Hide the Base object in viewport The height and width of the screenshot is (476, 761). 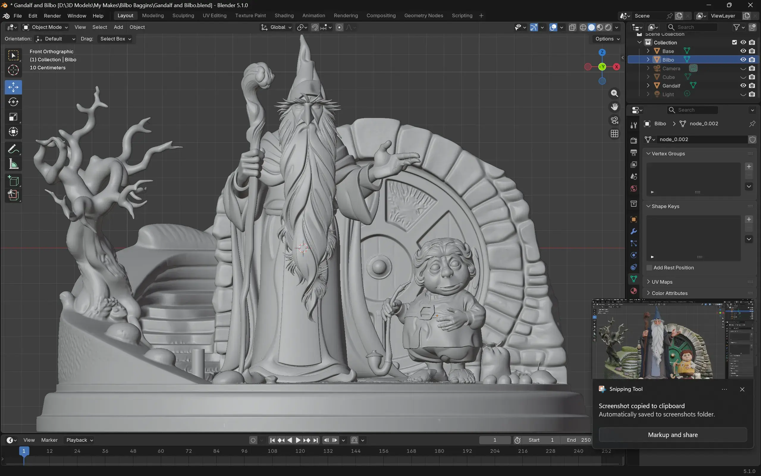click(743, 51)
